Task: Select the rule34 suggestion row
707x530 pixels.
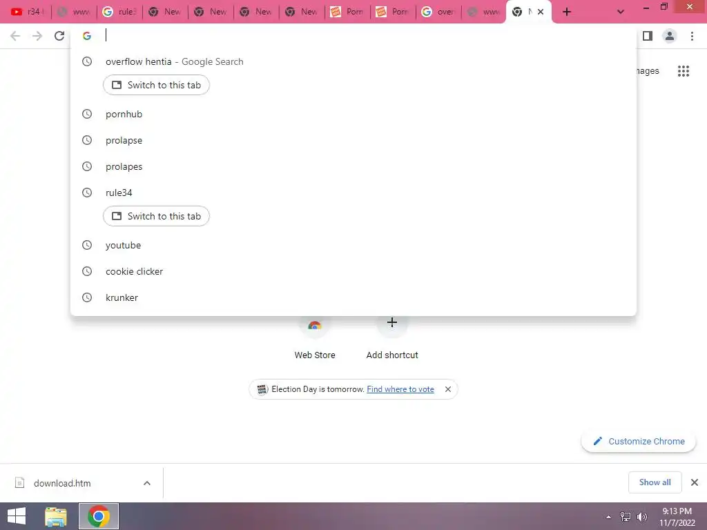Action: click(x=353, y=193)
